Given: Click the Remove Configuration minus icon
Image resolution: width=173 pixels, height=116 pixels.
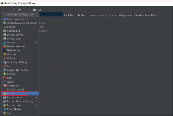Looking at the screenshot, I should click(9, 10).
